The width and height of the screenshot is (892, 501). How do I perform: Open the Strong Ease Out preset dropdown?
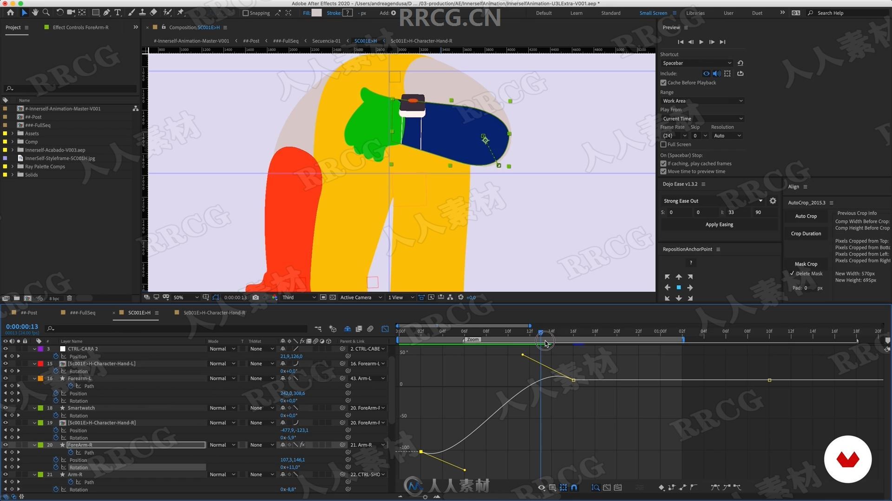click(x=713, y=201)
